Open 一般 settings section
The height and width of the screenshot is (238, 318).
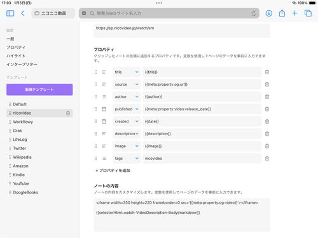pyautogui.click(x=10, y=39)
